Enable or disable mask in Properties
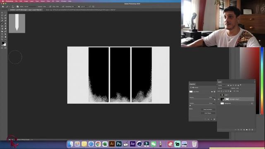Viewport: 265px width, 149px height. pyautogui.click(x=211, y=119)
